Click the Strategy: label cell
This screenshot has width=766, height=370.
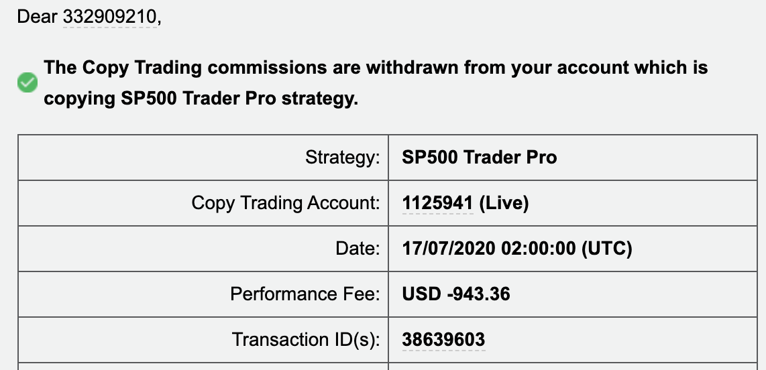pos(203,157)
